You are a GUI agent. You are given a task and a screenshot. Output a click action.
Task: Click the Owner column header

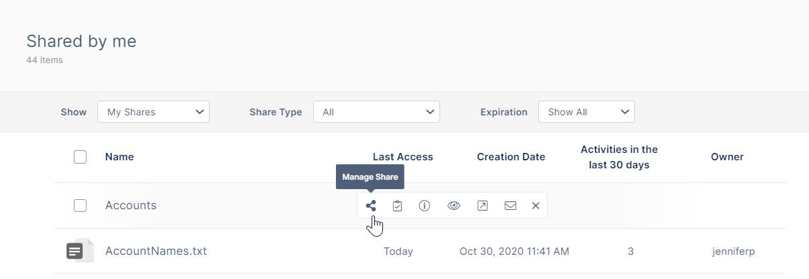[x=727, y=157]
